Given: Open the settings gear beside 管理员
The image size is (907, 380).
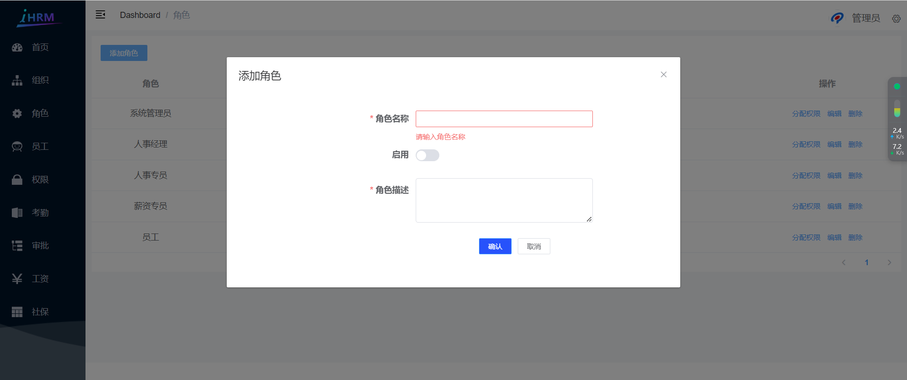Looking at the screenshot, I should 896,19.
